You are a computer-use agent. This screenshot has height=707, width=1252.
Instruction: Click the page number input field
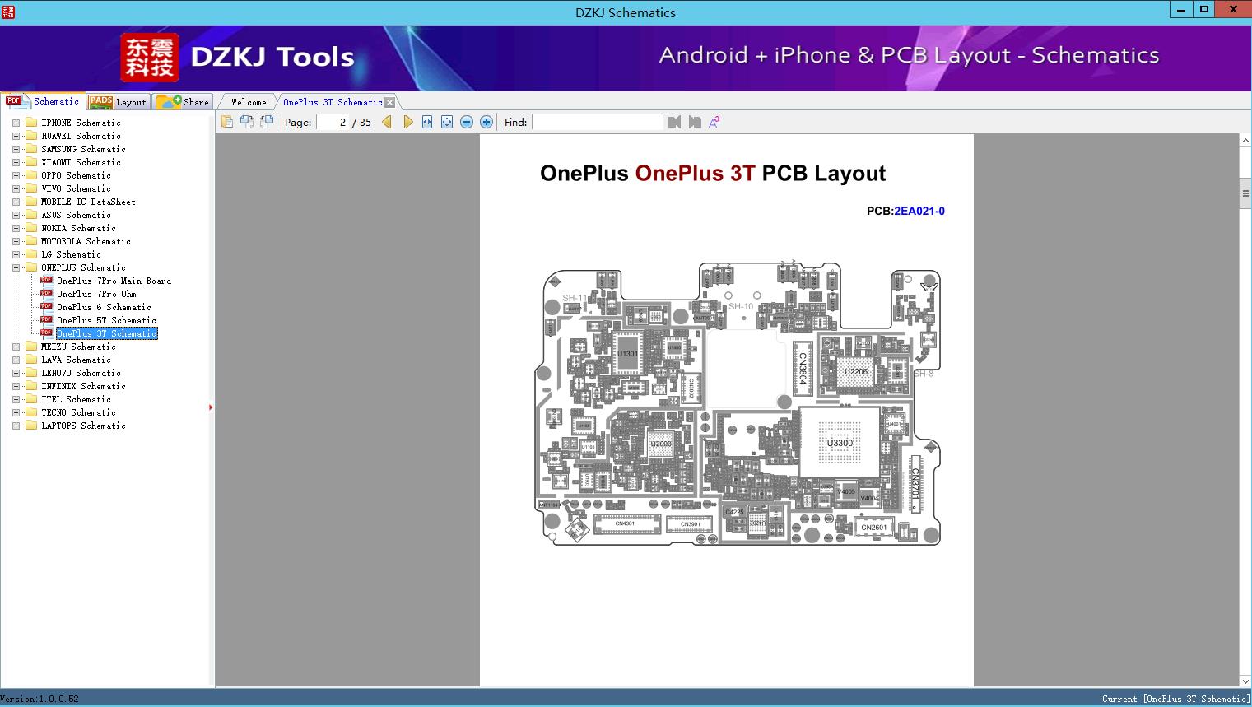pos(333,122)
